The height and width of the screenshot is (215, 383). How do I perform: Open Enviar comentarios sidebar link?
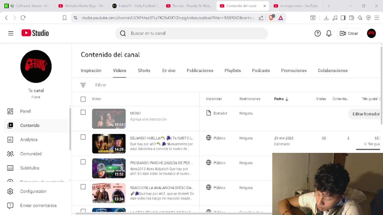click(x=38, y=205)
